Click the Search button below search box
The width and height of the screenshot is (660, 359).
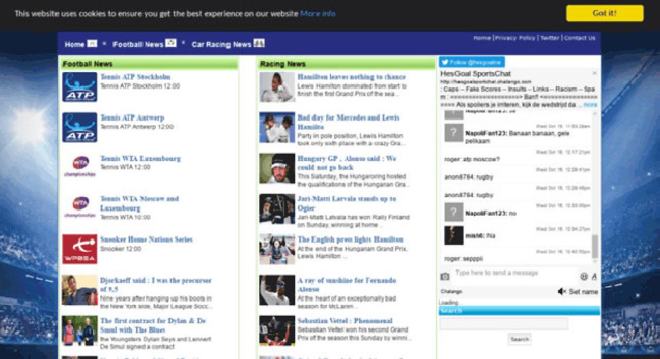520,339
